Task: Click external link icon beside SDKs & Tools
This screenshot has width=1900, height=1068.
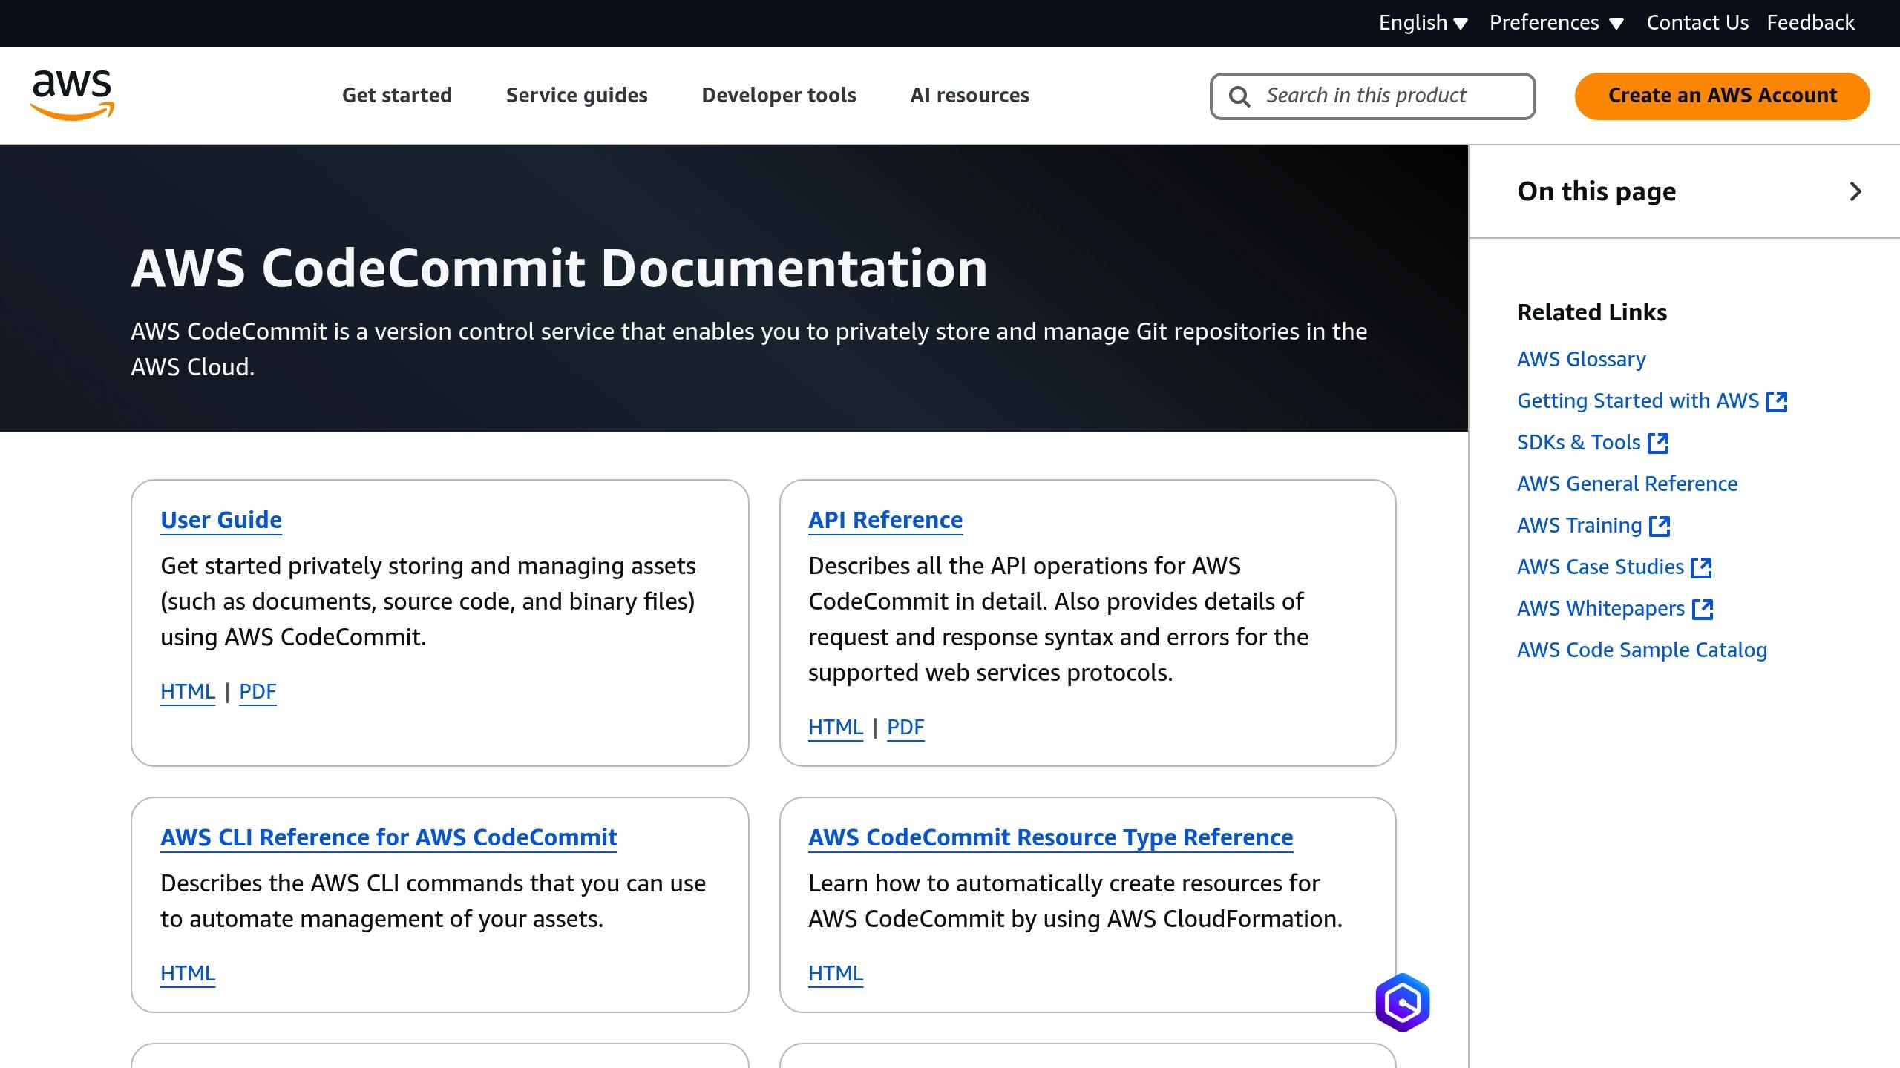Action: 1658,443
